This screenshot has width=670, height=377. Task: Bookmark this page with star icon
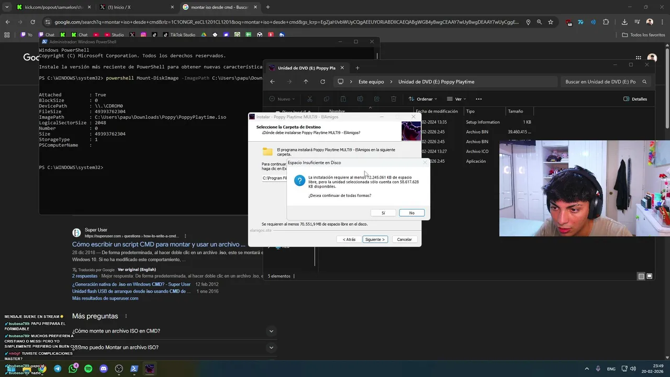[x=551, y=22]
